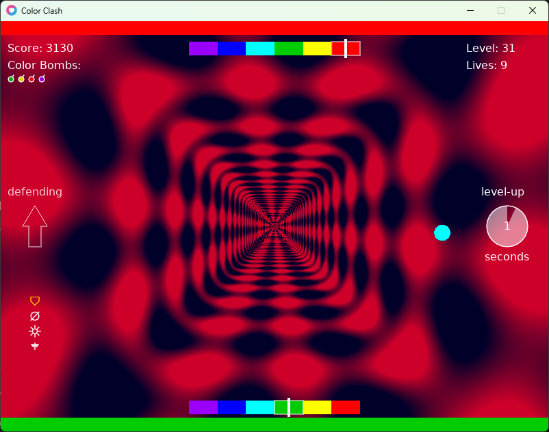Click the purple color bomb icon
549x432 pixels.
coord(42,79)
